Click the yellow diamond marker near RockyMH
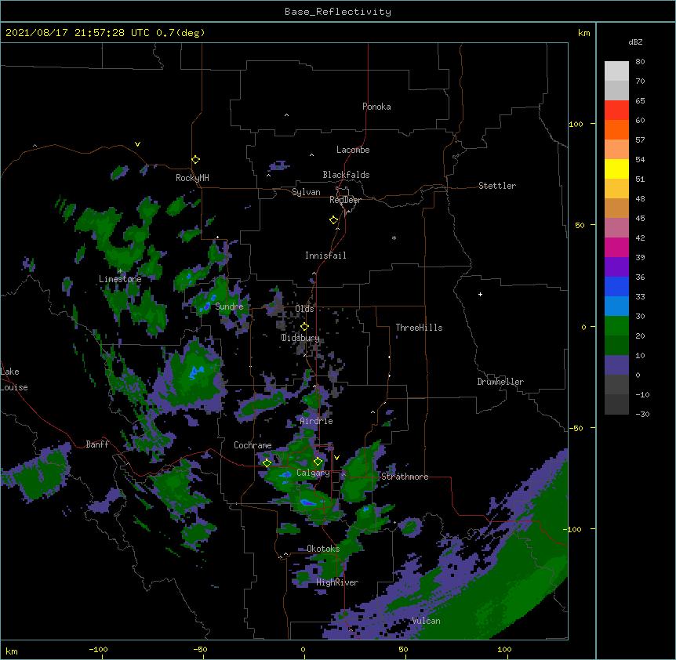Screen dimensions: 676x660 [195, 160]
